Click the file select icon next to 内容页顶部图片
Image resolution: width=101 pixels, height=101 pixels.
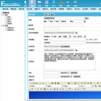pyautogui.click(x=76, y=33)
